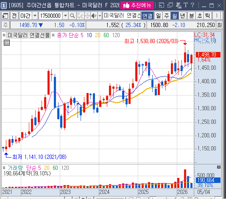Expand the code history dropdown after 17500000
Image resolution: width=226 pixels, height=199 pixels.
[65, 16]
